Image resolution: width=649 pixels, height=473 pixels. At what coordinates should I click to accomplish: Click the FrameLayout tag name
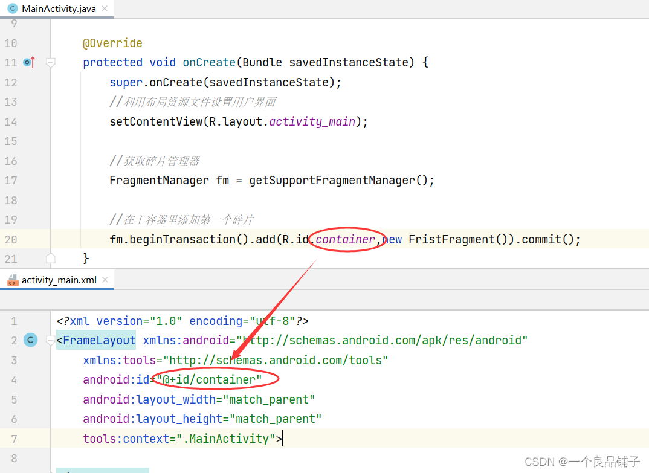pos(99,341)
